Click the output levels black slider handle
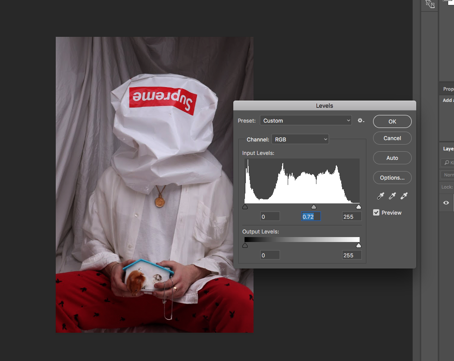The height and width of the screenshot is (361, 454). tap(245, 246)
